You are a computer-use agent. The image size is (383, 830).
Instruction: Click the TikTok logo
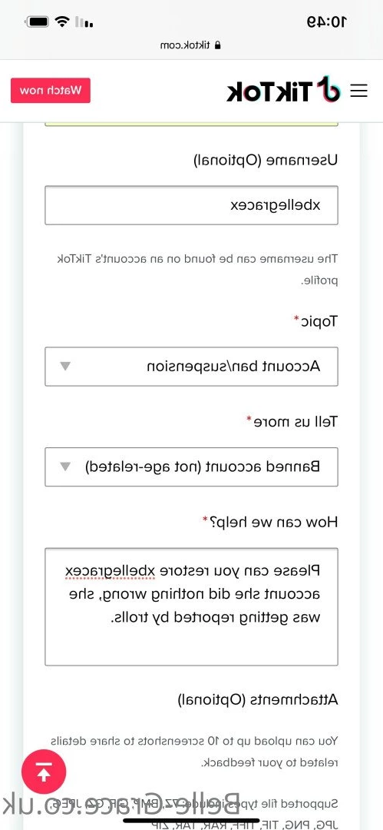click(283, 89)
